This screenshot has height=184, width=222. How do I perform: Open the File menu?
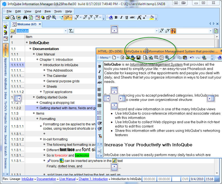tap(9, 12)
